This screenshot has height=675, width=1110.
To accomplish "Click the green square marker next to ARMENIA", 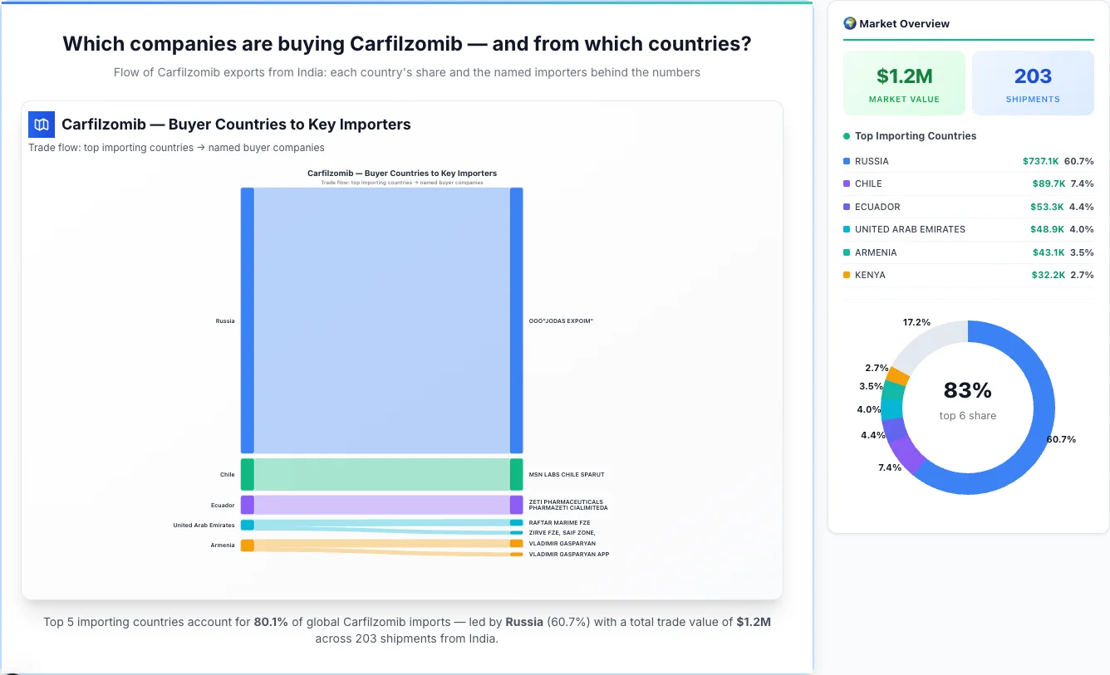I will point(845,252).
